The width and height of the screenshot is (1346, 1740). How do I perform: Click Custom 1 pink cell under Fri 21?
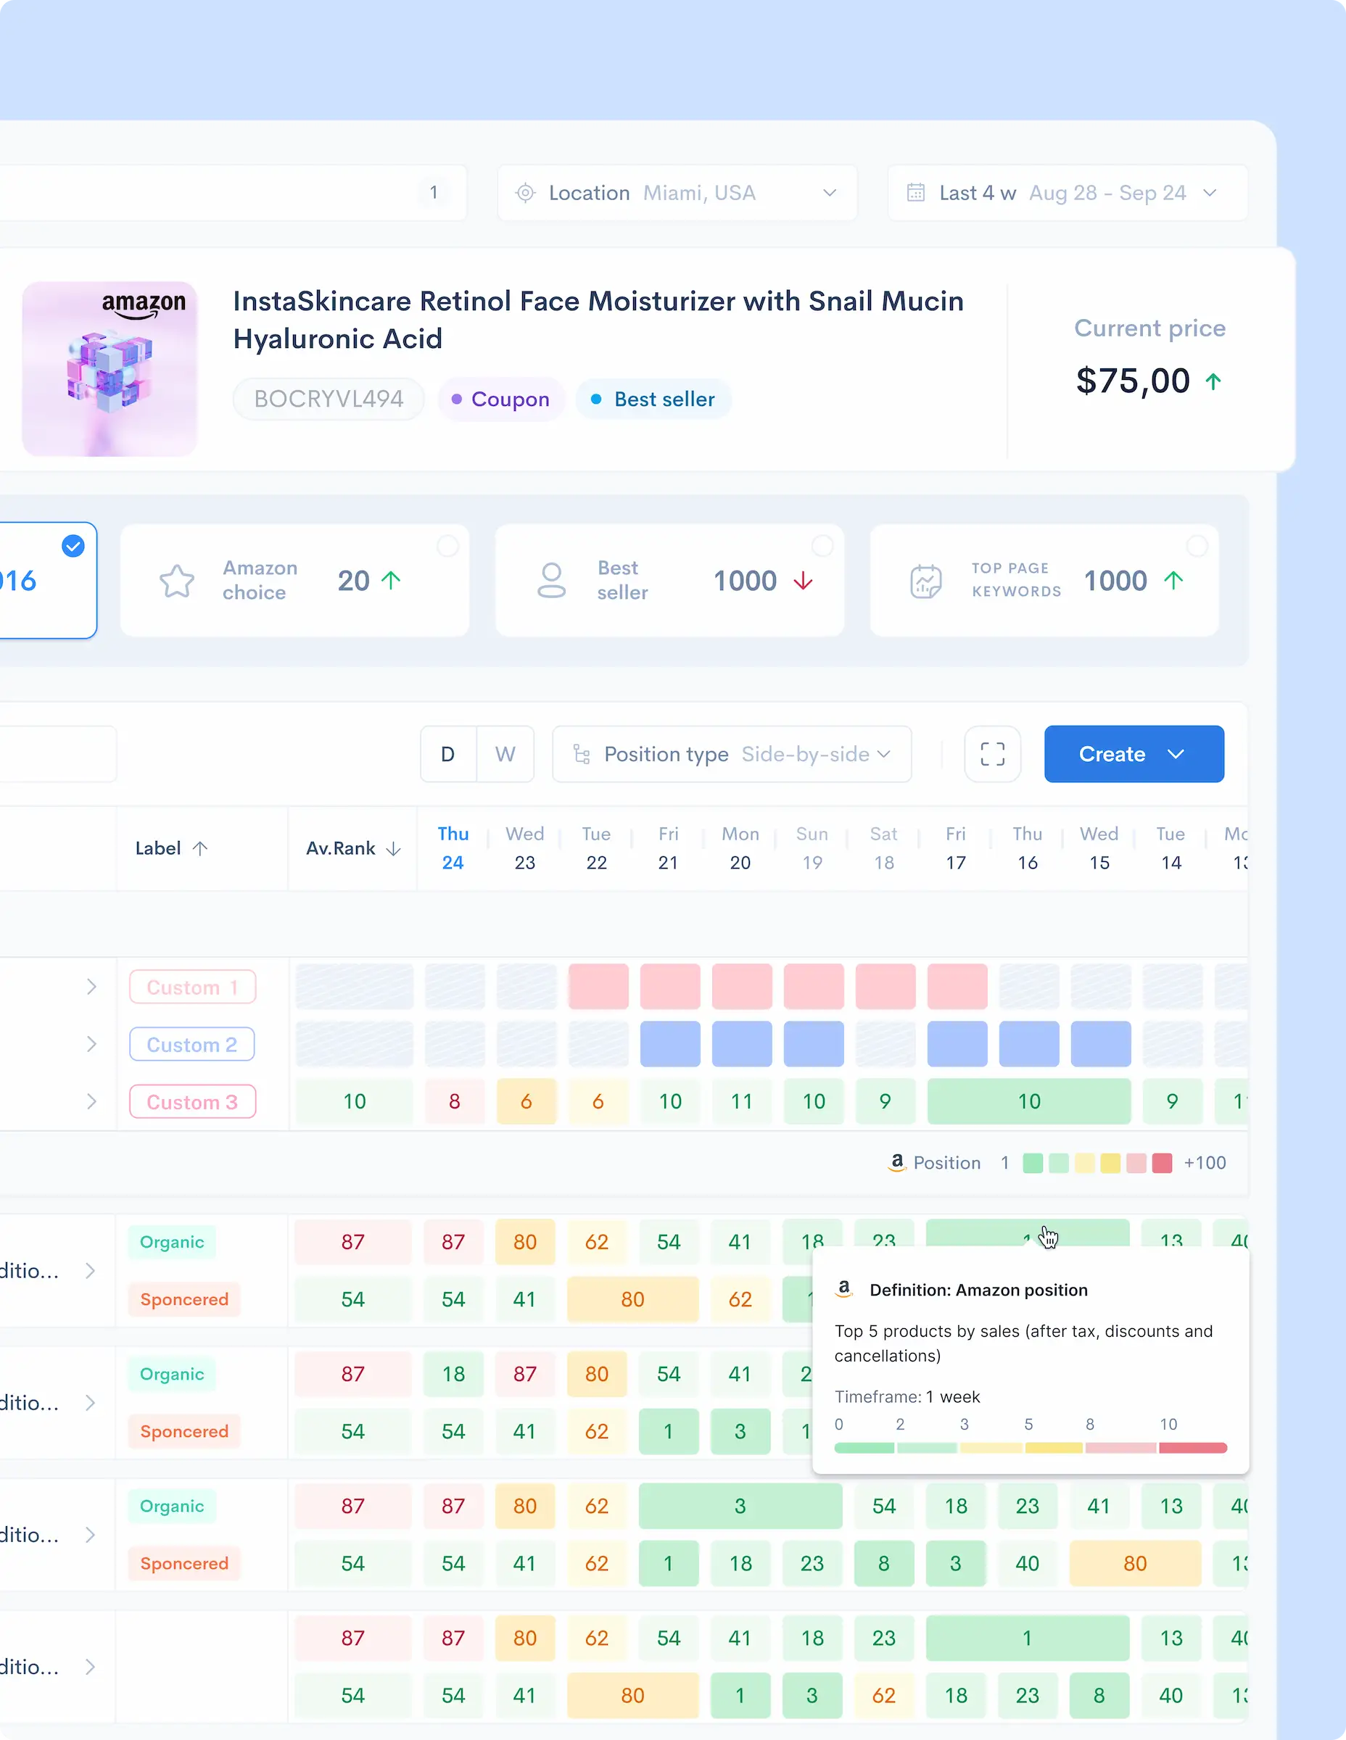[670, 987]
